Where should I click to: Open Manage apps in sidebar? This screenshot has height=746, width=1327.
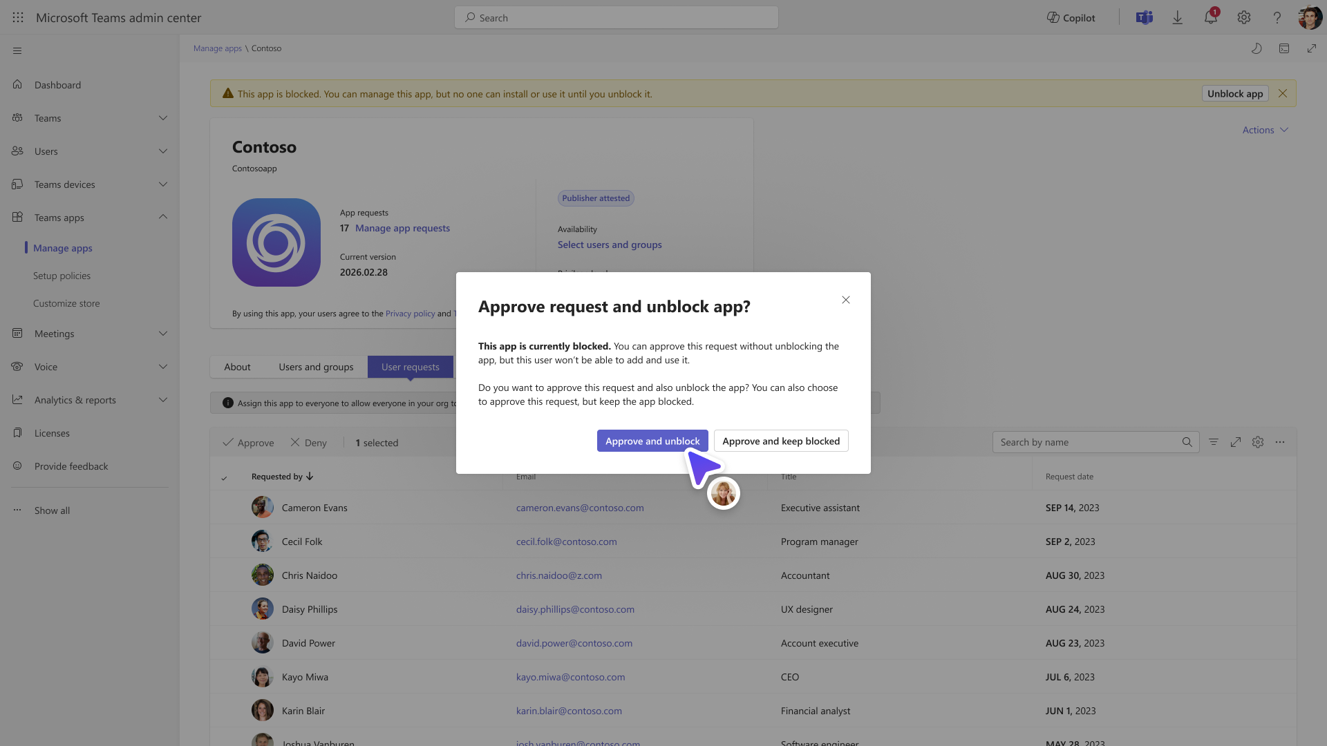63,248
